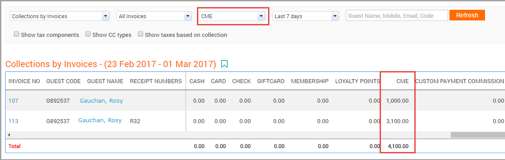The width and height of the screenshot is (505, 160).
Task: Enable Show tax components checkbox
Action: [x=16, y=34]
